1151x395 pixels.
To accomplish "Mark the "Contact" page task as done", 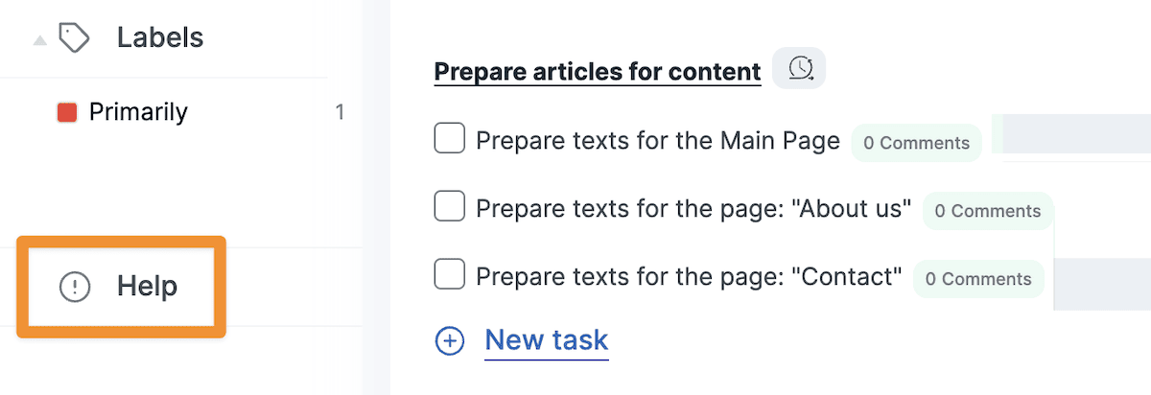I will click(450, 274).
